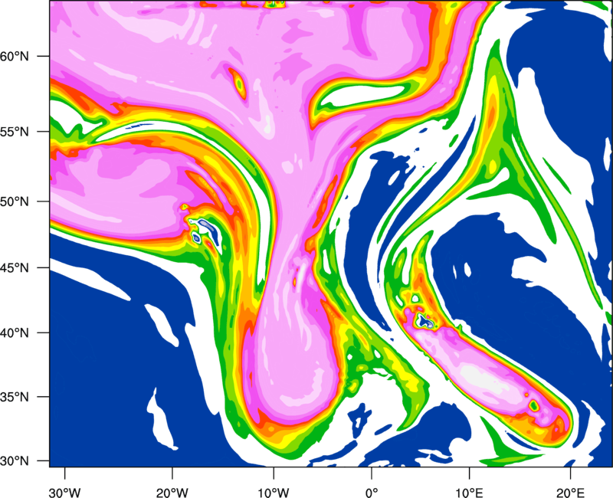Click the 20°E longitude label
613x498 pixels.
pos(570,493)
